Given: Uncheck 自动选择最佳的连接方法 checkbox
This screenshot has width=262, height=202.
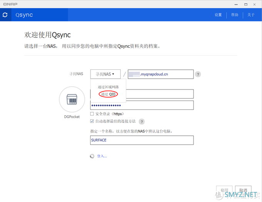Looking at the screenshot, I should point(92,121).
